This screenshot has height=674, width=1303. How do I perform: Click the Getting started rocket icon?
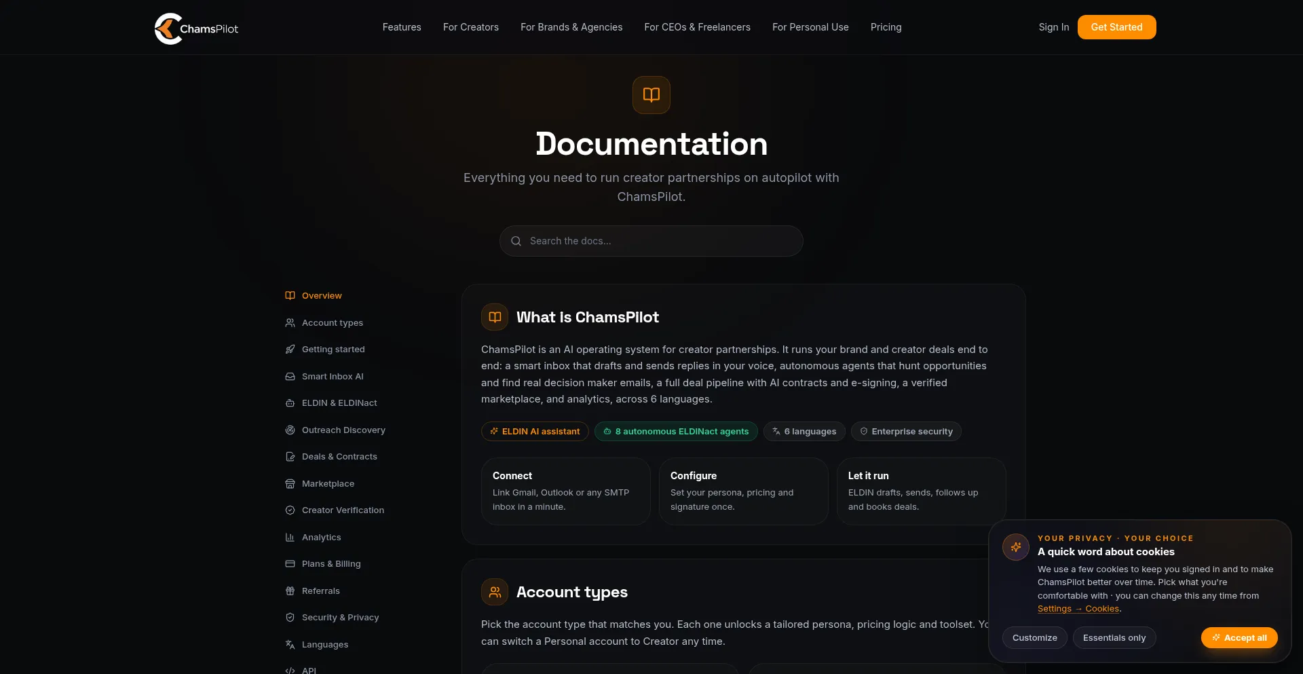coord(290,349)
